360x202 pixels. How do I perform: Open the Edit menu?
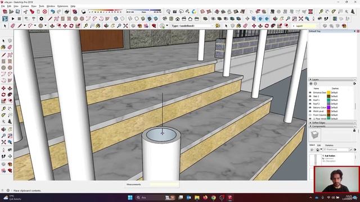pos(9,6)
